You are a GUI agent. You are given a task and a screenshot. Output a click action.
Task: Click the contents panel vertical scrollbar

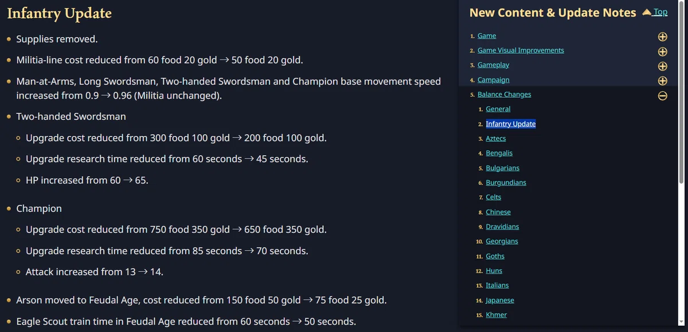(681, 163)
